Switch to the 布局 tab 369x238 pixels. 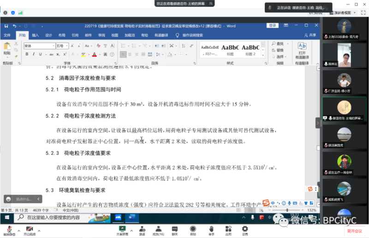click(x=62, y=36)
